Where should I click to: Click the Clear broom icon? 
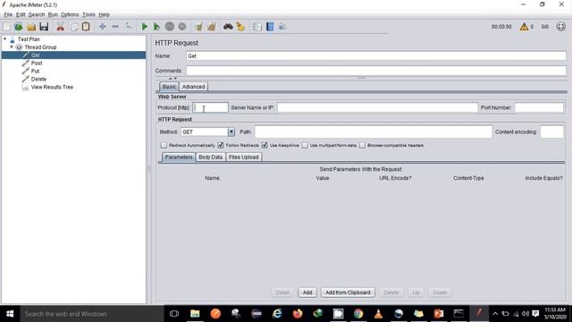(198, 27)
